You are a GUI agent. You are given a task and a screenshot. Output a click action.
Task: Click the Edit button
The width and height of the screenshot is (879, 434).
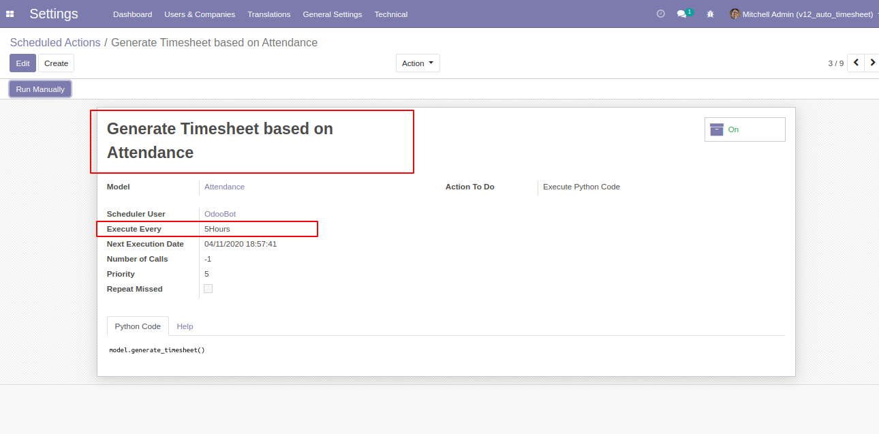pos(22,63)
